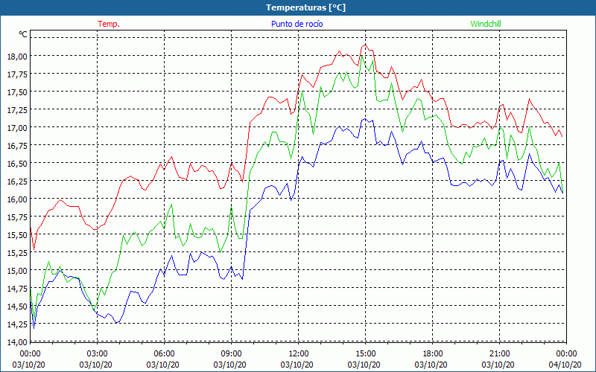Click the 'Temperaturas [°C]' chart title
This screenshot has width=596, height=372.
coord(305,7)
